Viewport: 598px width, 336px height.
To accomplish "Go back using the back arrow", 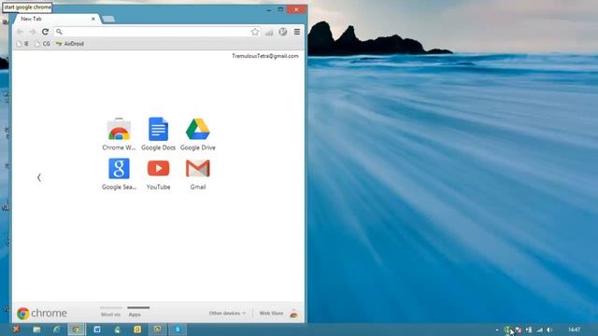I will [21, 32].
